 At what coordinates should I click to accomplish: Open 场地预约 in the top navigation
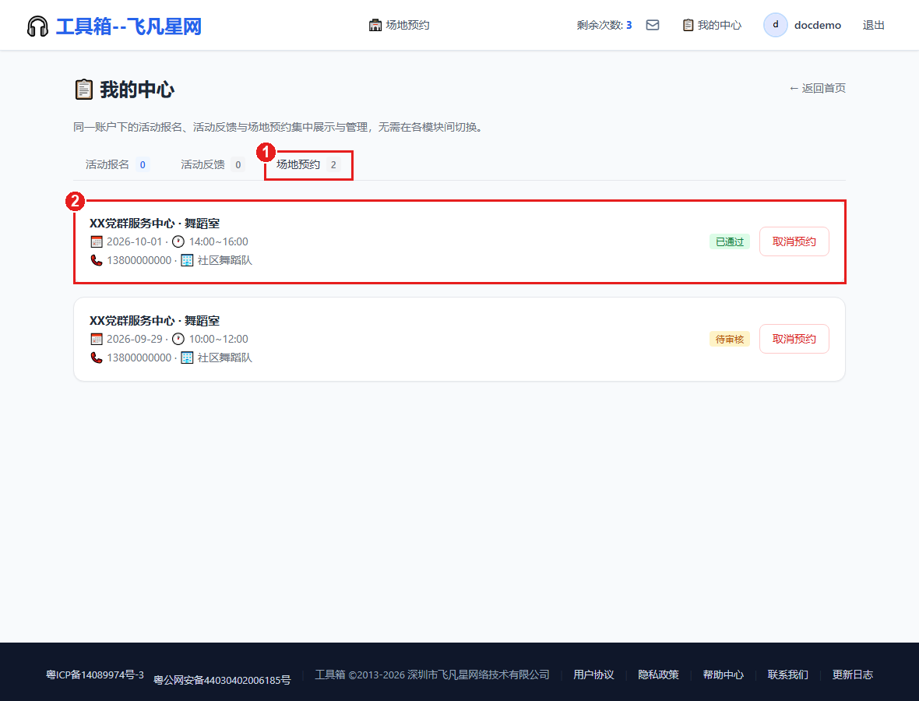399,25
